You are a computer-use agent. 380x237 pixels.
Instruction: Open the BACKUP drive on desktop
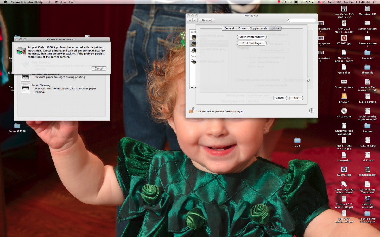(x=344, y=96)
